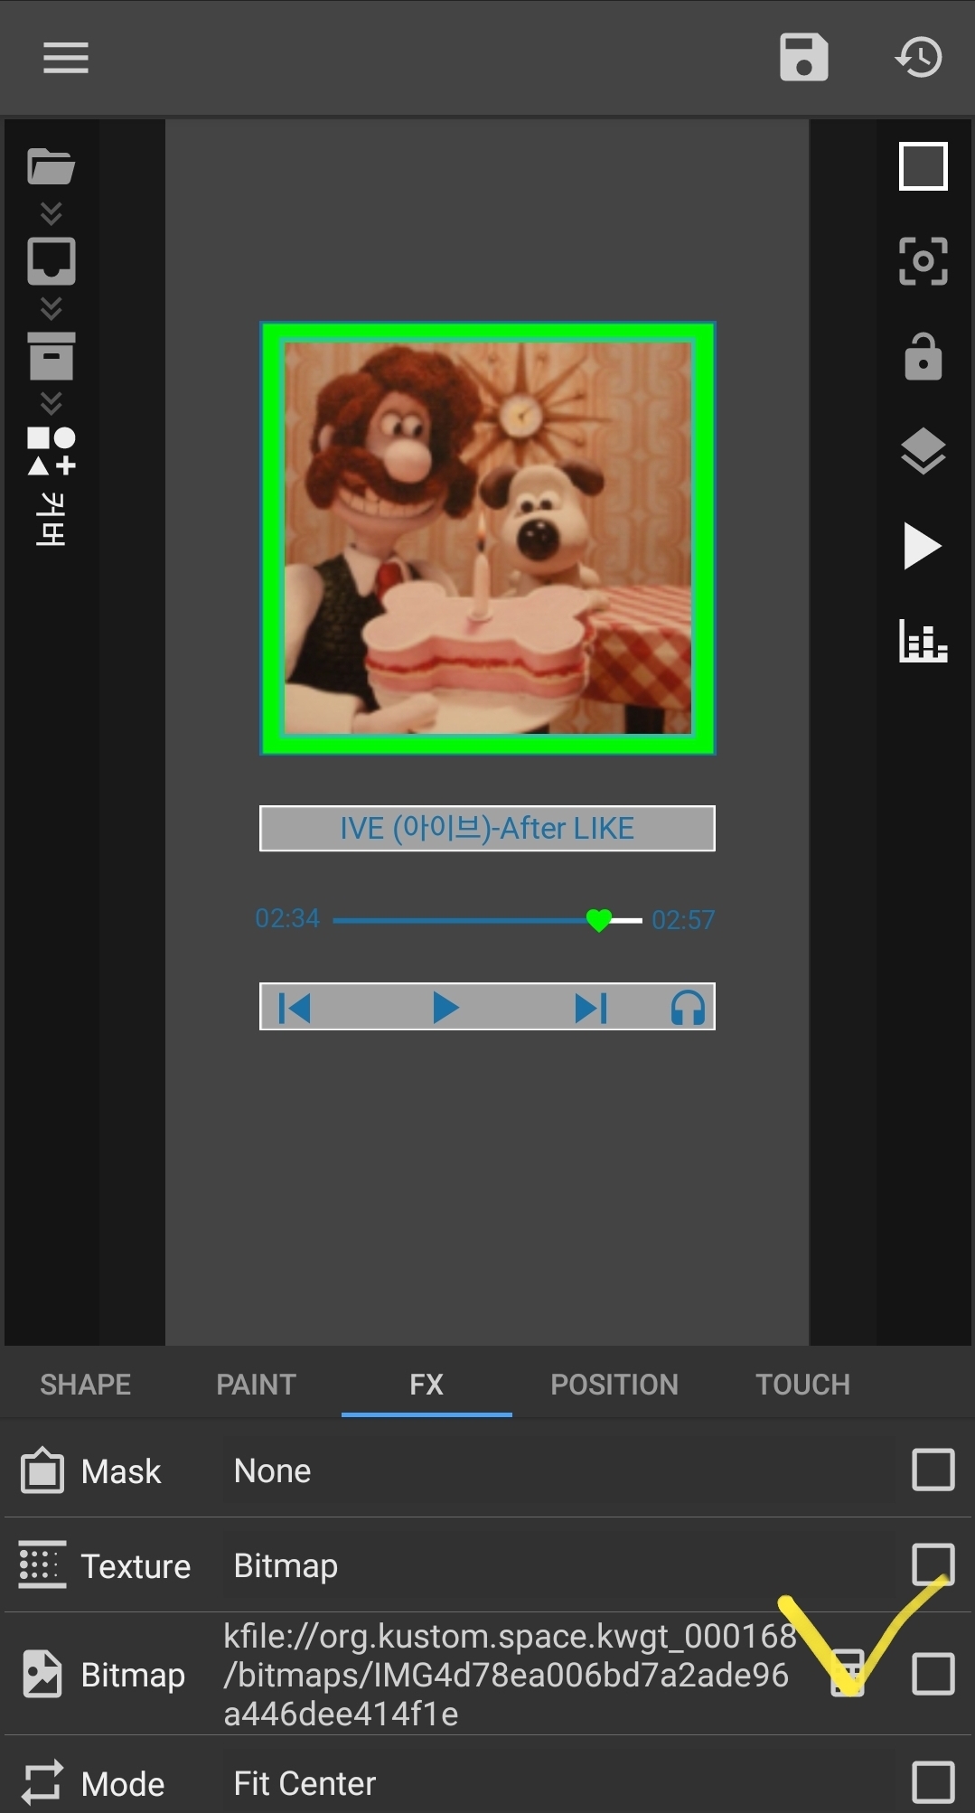Image resolution: width=975 pixels, height=1813 pixels.
Task: Tap the Korean 커버 breadcrumb label
Action: pyautogui.click(x=51, y=520)
